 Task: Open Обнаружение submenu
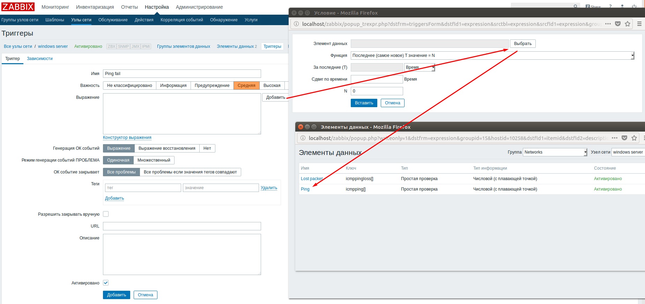[224, 20]
